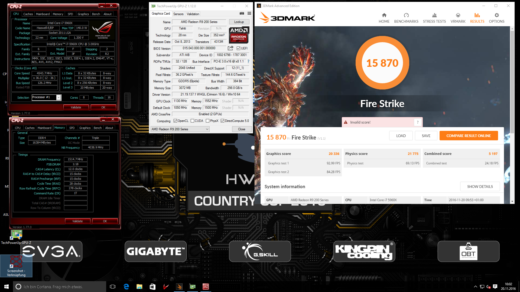Launch Microsoft Edge from taskbar
520x292 pixels.
coord(126,287)
